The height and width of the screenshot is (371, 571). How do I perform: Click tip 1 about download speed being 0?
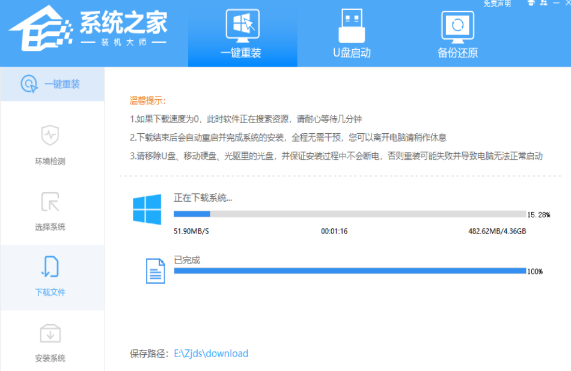[x=246, y=119]
